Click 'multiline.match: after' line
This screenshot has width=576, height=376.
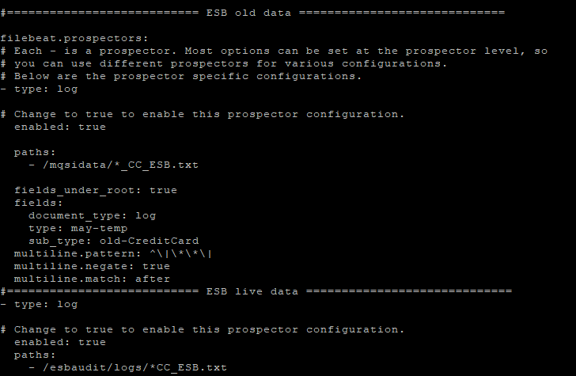(x=92, y=279)
